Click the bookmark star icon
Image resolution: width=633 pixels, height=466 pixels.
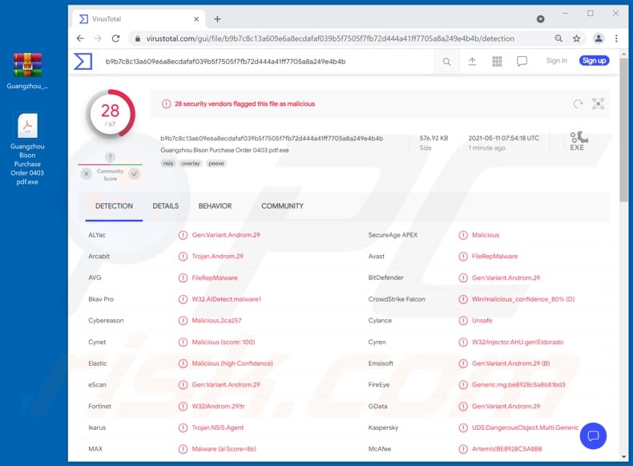click(576, 38)
